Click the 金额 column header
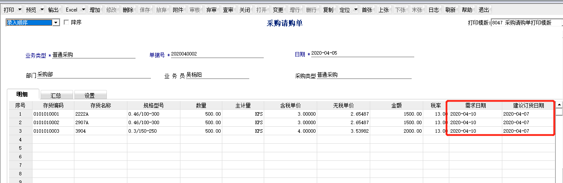This screenshot has width=563, height=183. (x=397, y=105)
